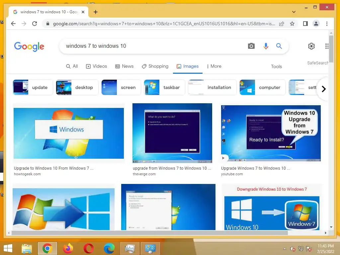Image resolution: width=340 pixels, height=255 pixels.
Task: Open SafeSearch settings
Action: 318,63
